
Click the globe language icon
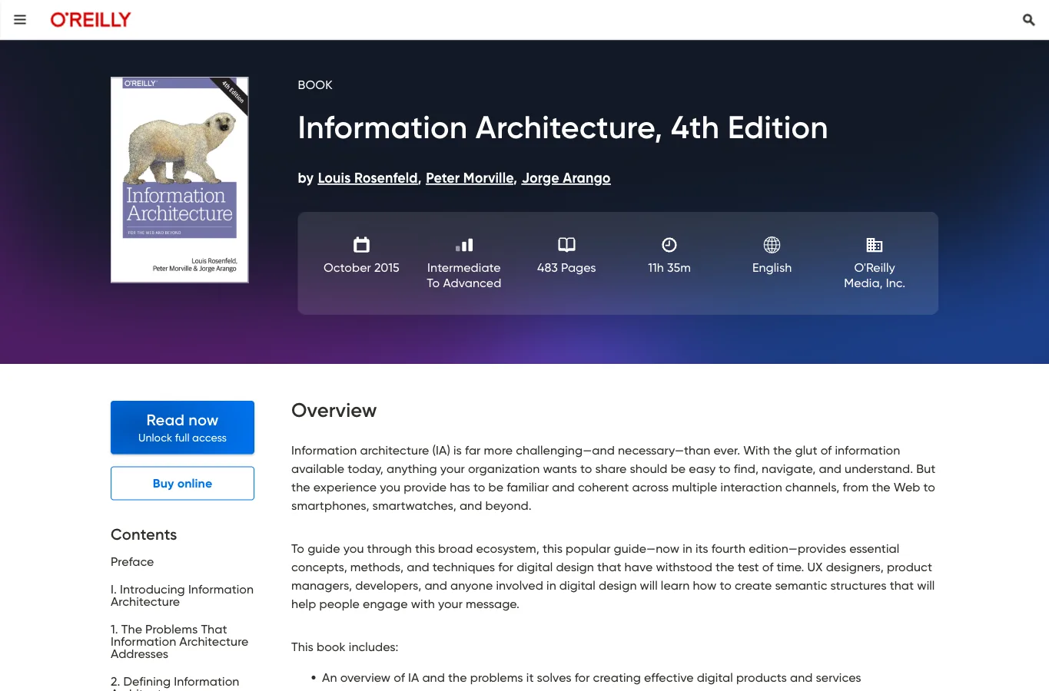pos(772,245)
